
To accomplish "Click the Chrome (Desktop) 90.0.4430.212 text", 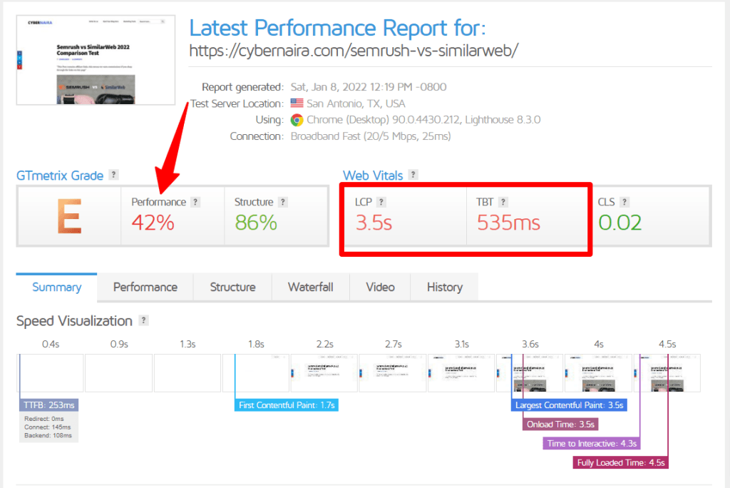I will (423, 120).
